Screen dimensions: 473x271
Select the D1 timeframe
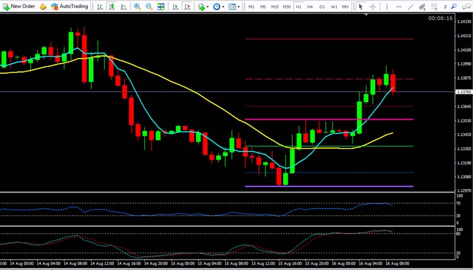click(x=322, y=7)
